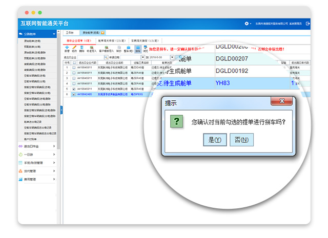The image size is (328, 238).
Task: Click the 是(Y) button in dialog
Action: [x=215, y=139]
